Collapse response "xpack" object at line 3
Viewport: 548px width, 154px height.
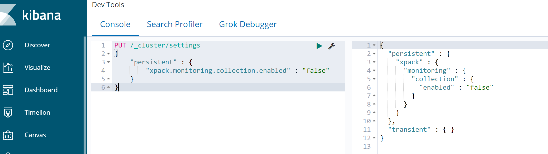click(x=374, y=62)
